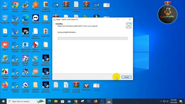Open the Magisk archive on desktop
The height and width of the screenshot is (104, 185).
point(66,6)
